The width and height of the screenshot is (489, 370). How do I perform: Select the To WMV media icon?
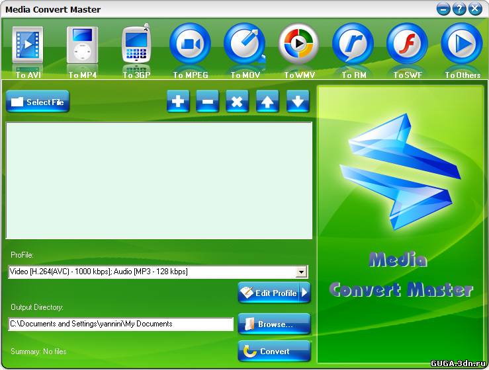click(299, 44)
